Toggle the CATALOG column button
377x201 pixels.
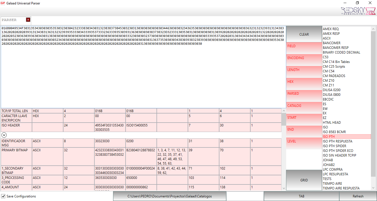click(304, 107)
